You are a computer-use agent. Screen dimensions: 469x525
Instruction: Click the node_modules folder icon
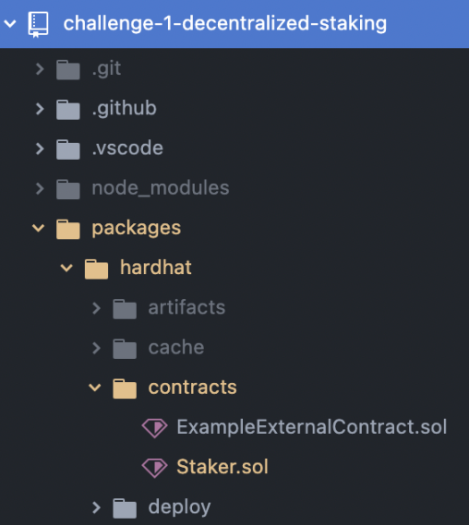point(68,189)
